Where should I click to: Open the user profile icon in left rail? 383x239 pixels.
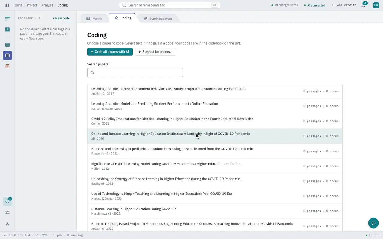[x=7, y=224]
